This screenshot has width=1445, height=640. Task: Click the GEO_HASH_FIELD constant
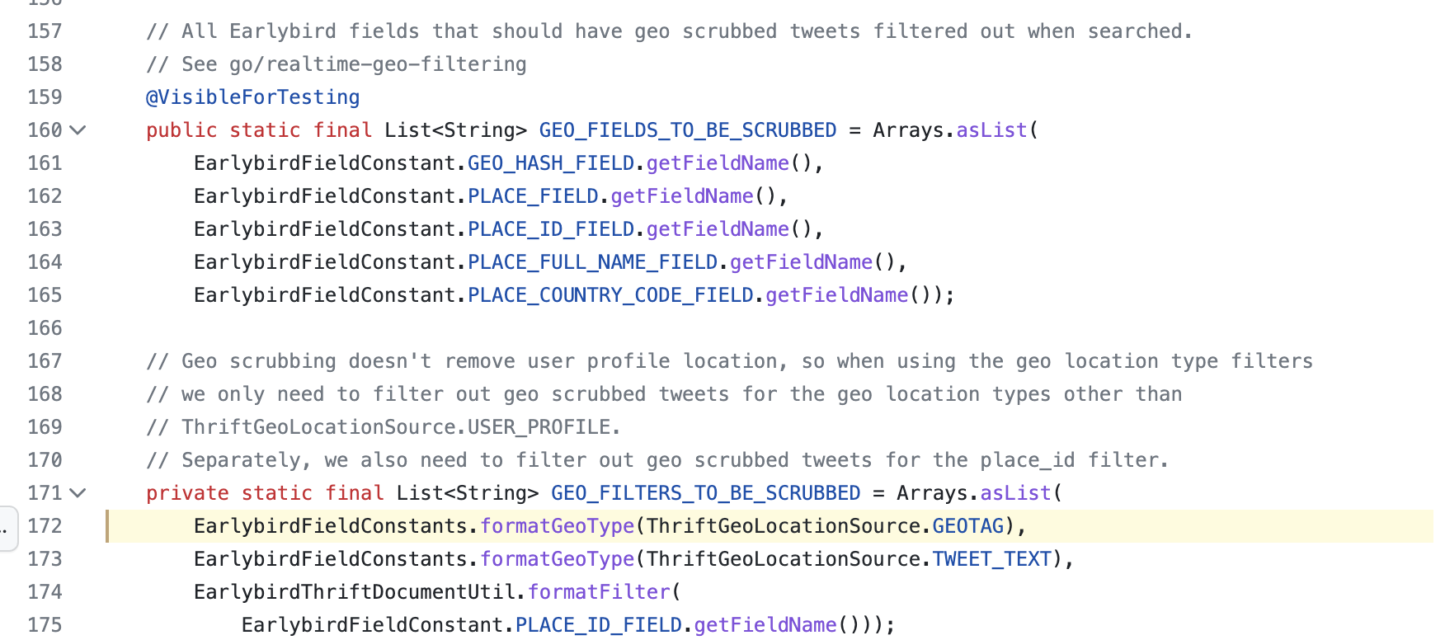(x=550, y=163)
